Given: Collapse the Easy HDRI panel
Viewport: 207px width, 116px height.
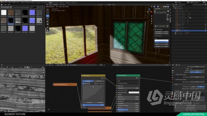Looking at the screenshot, I should [x=154, y=9].
